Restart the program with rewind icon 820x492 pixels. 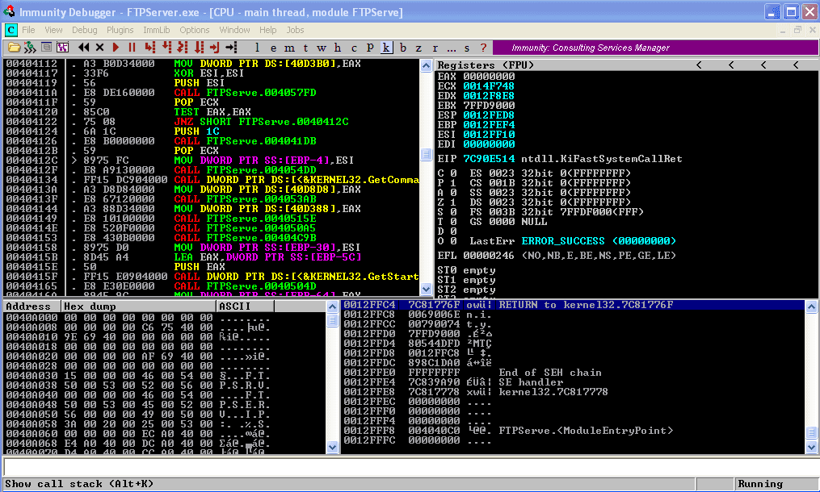coord(84,48)
